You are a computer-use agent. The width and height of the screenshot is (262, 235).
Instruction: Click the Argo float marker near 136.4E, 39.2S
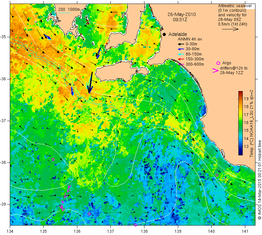pos(89,214)
